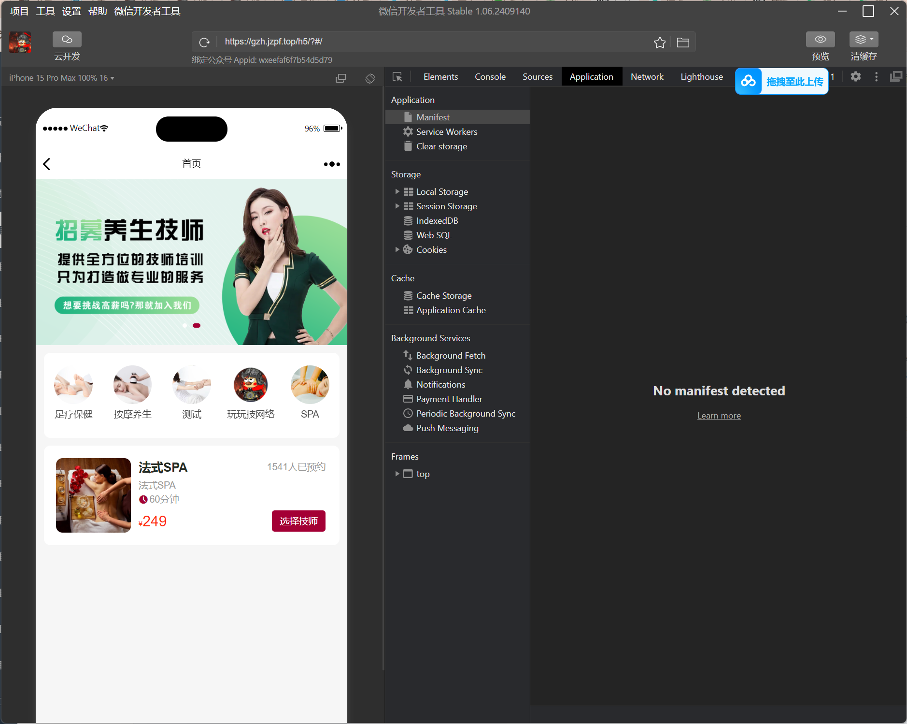907x724 pixels.
Task: Open the three-dot menu in simulator header
Action: [x=332, y=164]
